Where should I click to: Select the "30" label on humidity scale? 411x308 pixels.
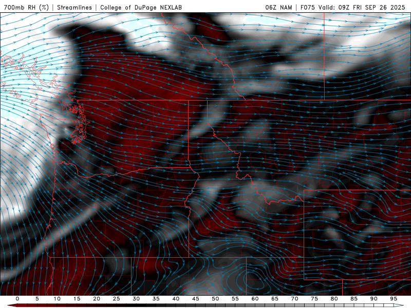(136, 299)
